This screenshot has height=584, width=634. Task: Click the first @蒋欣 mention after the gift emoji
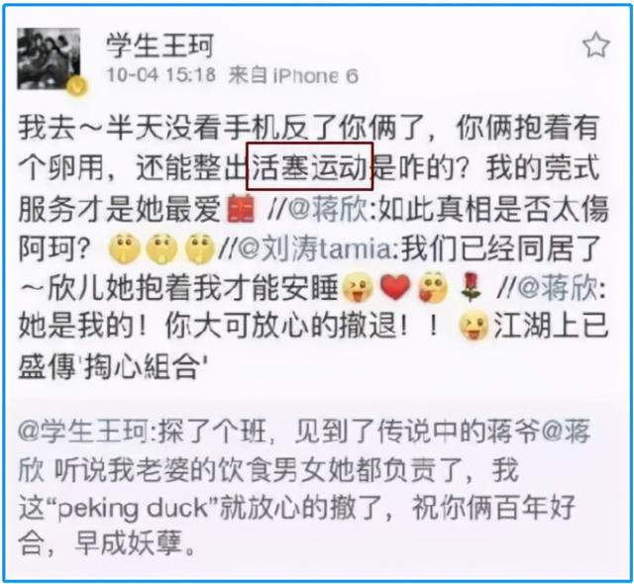(327, 209)
